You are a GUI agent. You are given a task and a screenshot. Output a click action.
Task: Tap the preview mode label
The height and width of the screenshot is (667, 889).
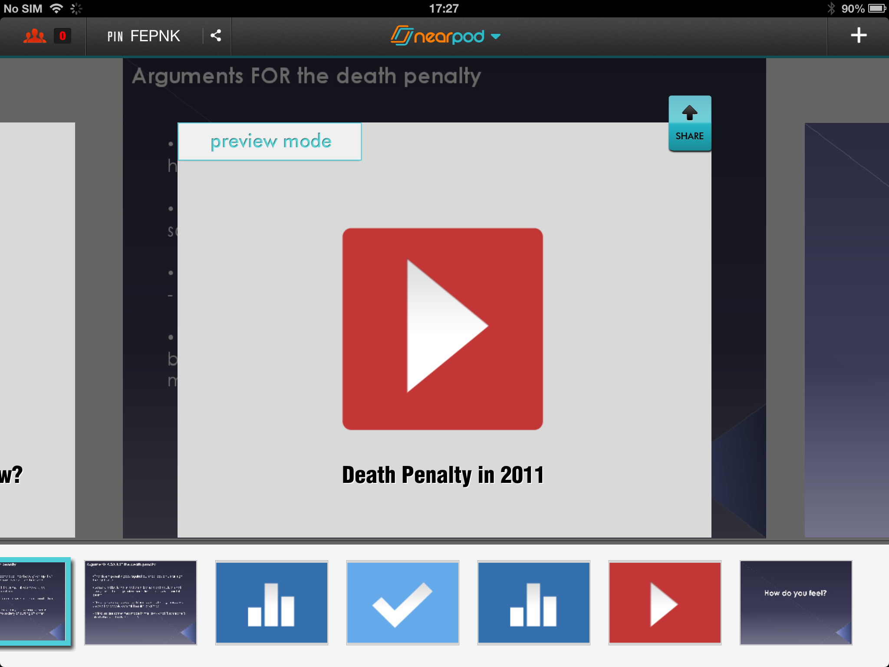pyautogui.click(x=270, y=142)
